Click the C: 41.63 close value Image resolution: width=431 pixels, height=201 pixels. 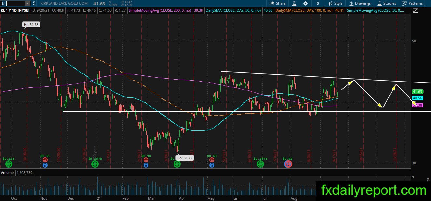point(105,11)
